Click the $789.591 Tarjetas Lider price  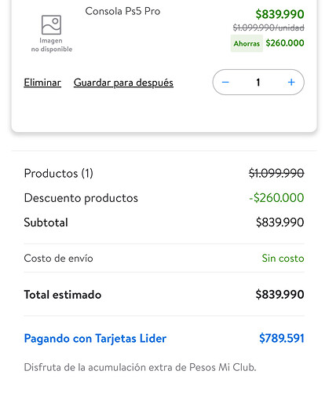pos(282,338)
